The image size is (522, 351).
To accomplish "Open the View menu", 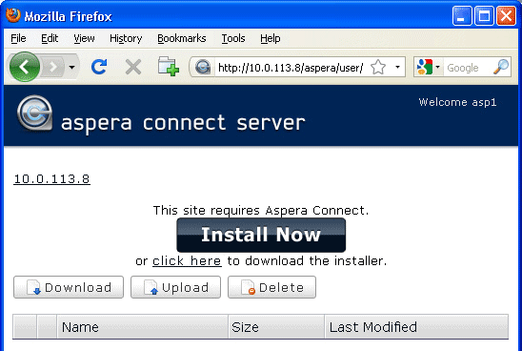I will tap(84, 39).
